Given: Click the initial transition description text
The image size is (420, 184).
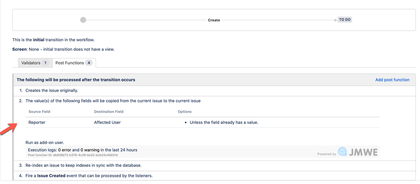Looking at the screenshot, I should pyautogui.click(x=53, y=40).
